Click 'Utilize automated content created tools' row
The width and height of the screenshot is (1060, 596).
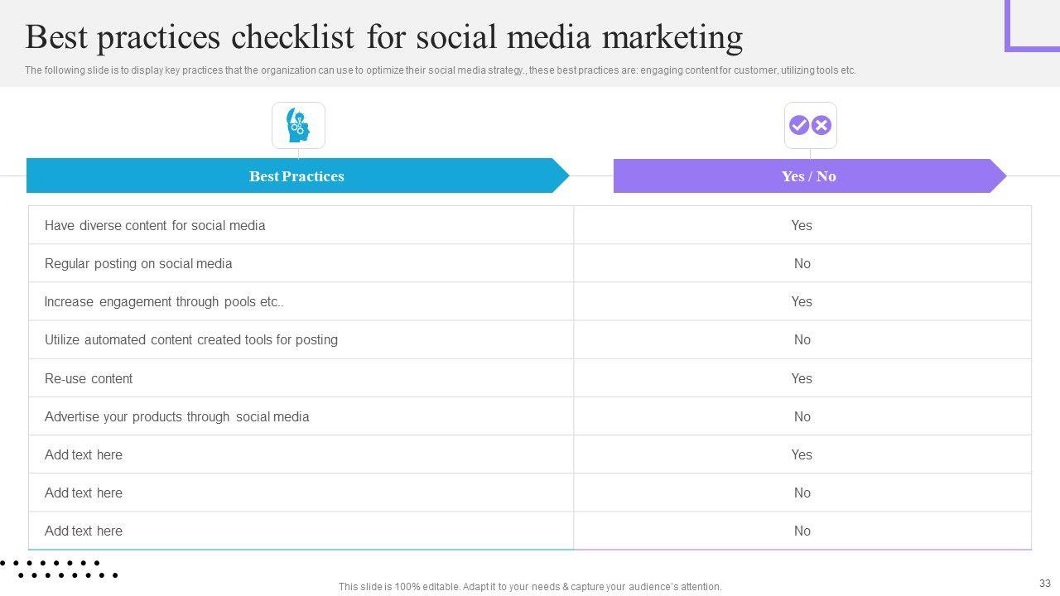click(191, 339)
